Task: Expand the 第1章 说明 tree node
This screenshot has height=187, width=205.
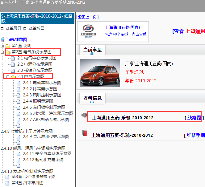Action: coord(2,46)
